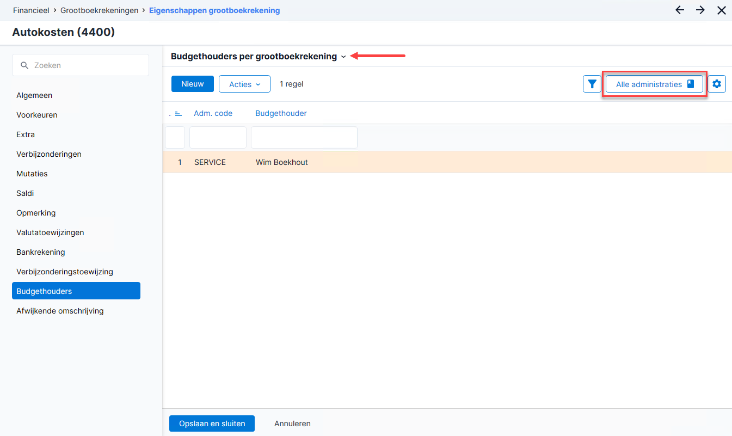Click the search magnifier icon
The height and width of the screenshot is (436, 732).
pos(24,65)
